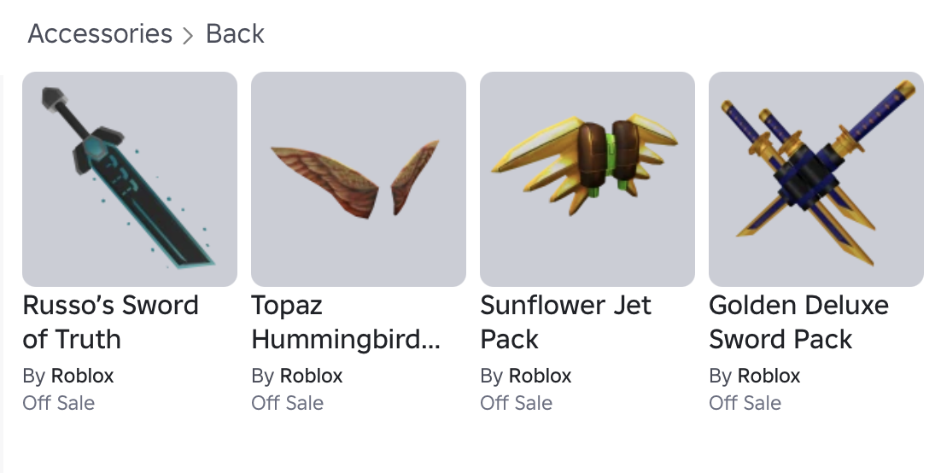Click Off Sale label under Topaz Hummingbird
Viewport: 941px width, 473px height.
[x=288, y=403]
